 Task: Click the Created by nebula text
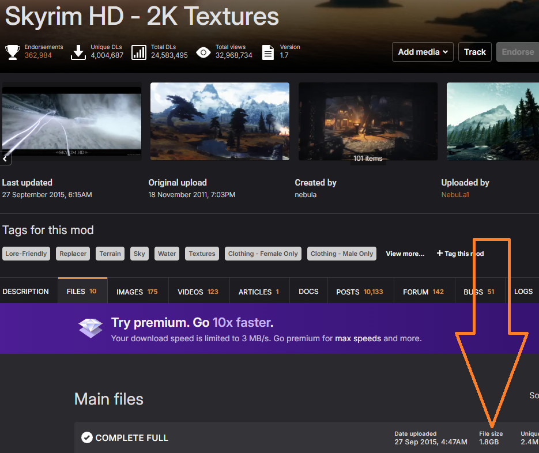tap(306, 195)
